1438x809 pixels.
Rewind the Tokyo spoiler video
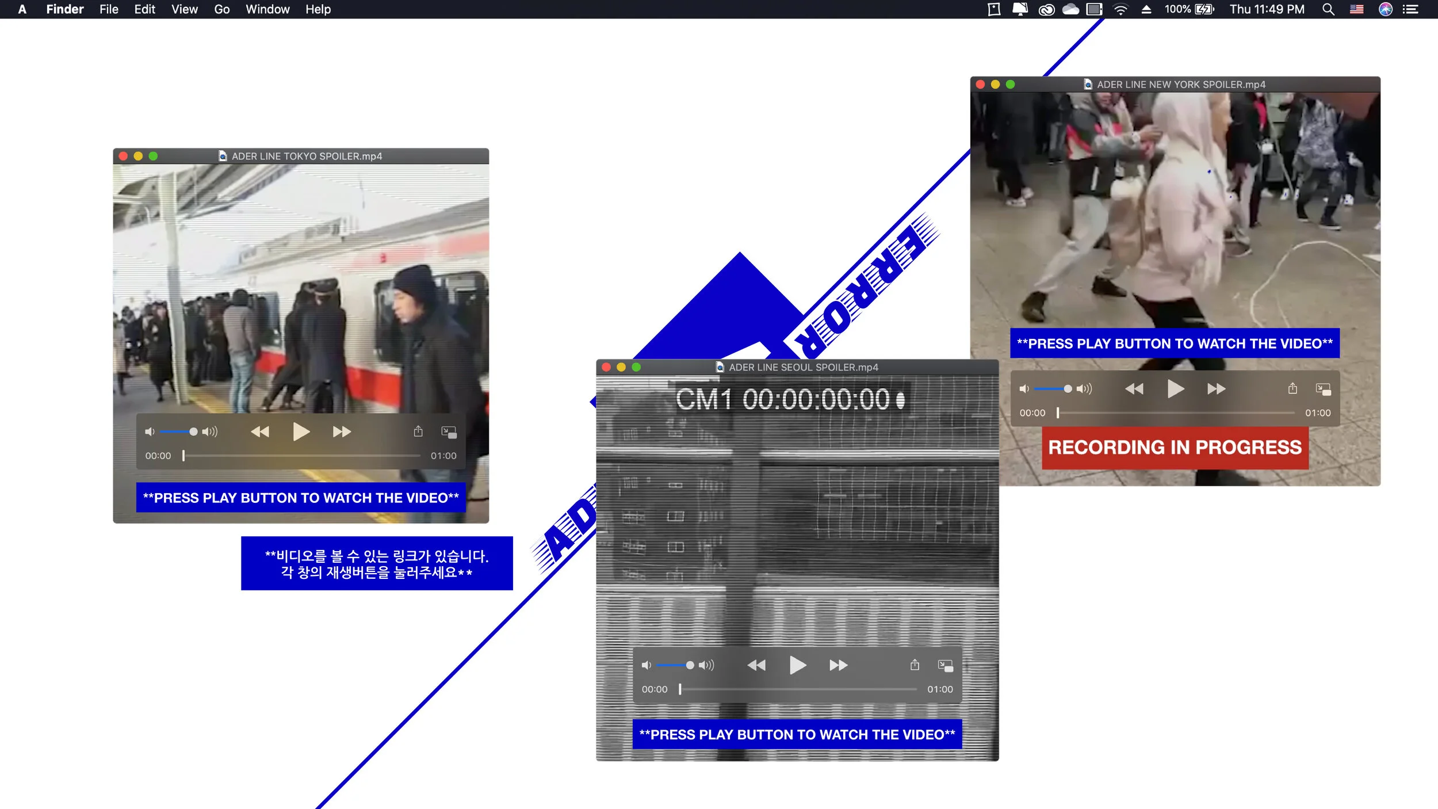pos(260,432)
